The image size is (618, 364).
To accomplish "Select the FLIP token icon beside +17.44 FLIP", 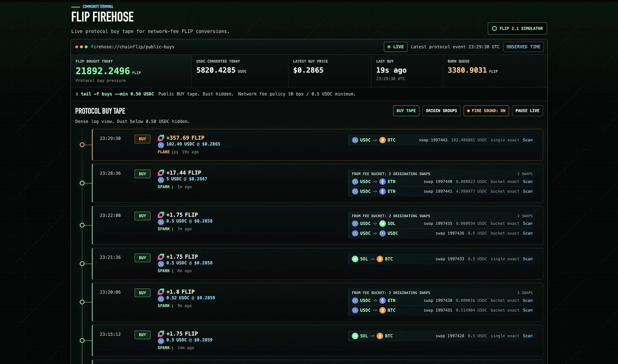I will (x=161, y=173).
